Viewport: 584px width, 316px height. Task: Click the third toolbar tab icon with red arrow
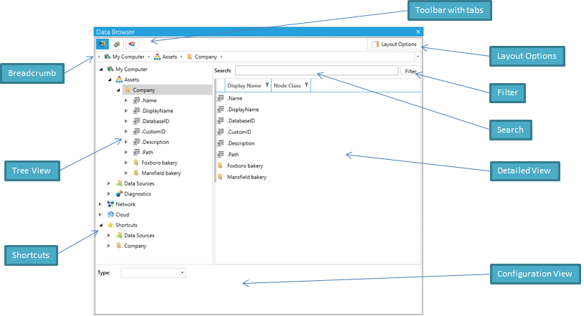click(131, 44)
